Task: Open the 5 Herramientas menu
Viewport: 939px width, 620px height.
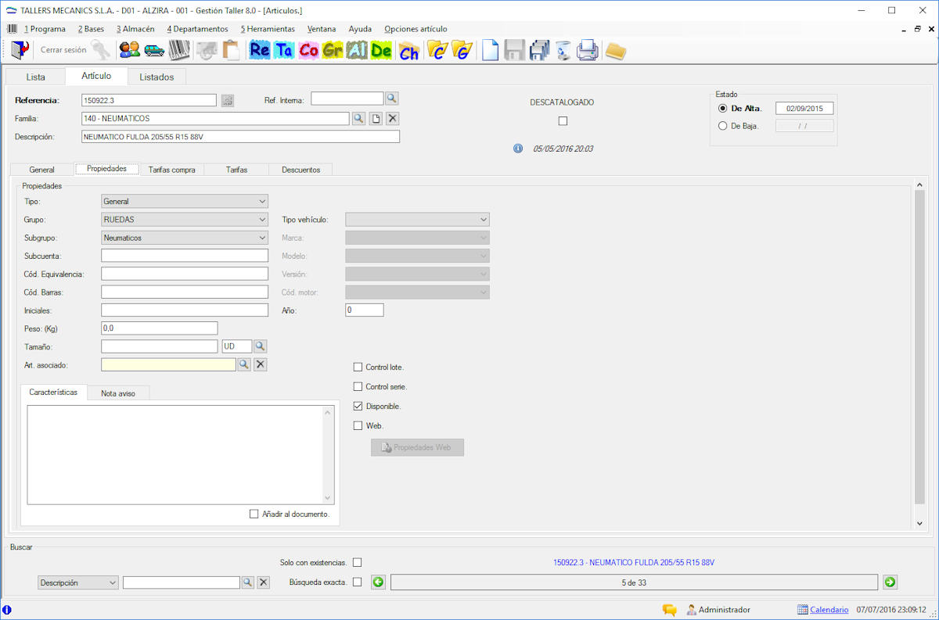Action: 268,29
